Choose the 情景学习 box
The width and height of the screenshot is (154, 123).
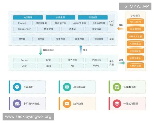(49, 29)
